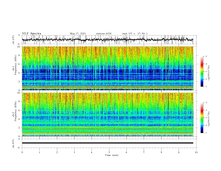Click the "6" kHz tick on ch.2 frequency axis
Image resolution: width=221 pixels, height=171 pixels.
[x=19, y=110]
